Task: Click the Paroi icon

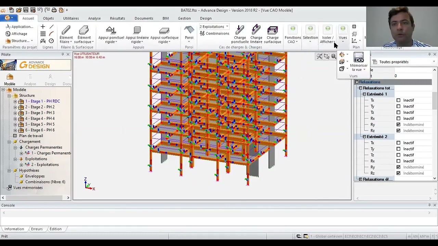Action: click(x=189, y=30)
